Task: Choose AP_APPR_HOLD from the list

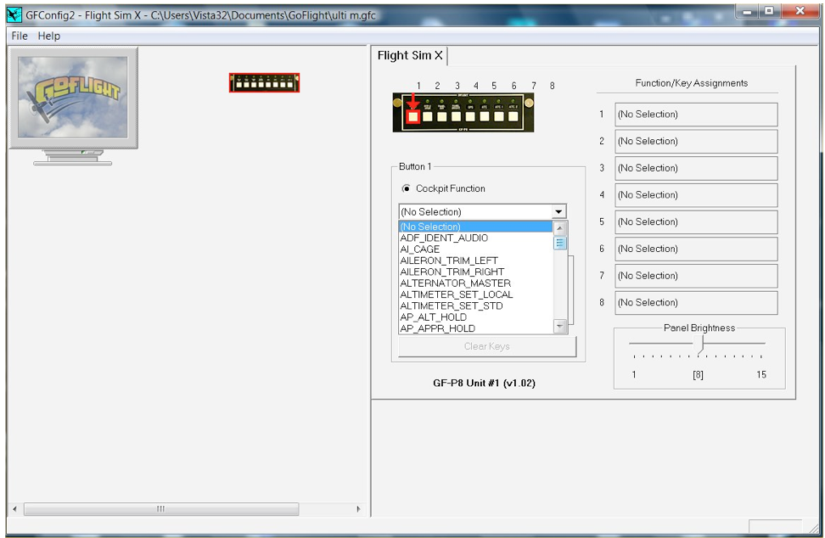Action: point(475,328)
